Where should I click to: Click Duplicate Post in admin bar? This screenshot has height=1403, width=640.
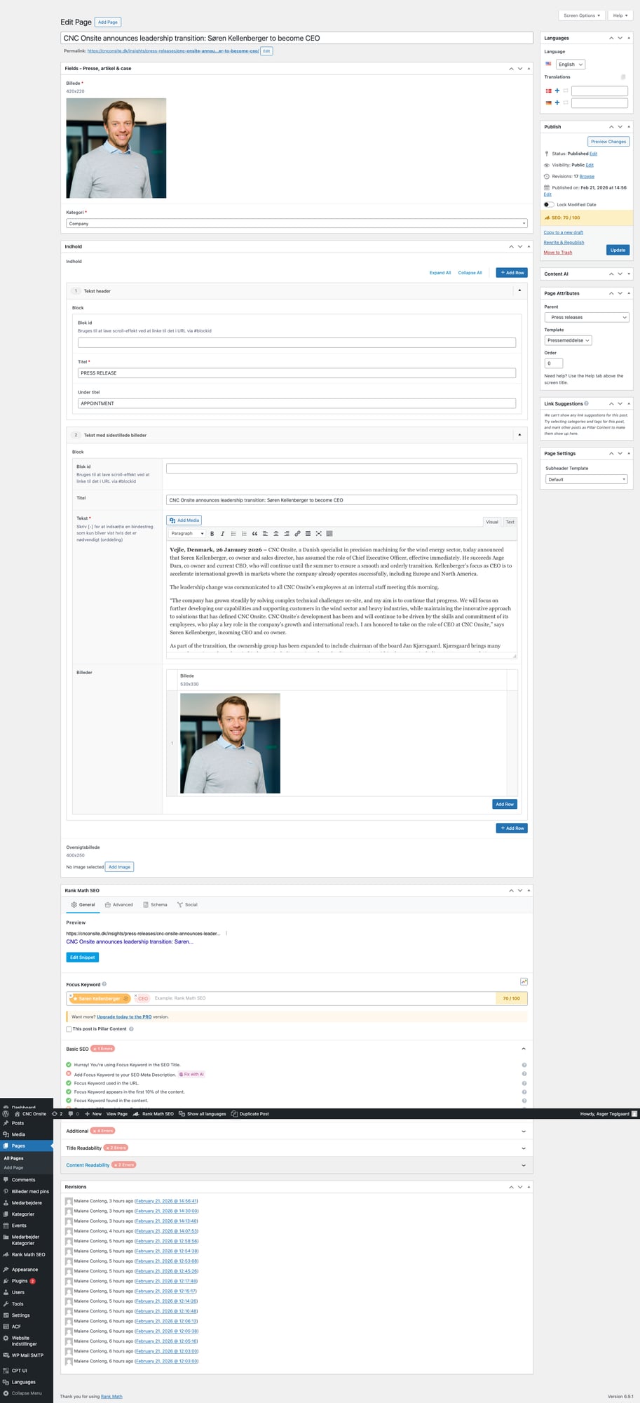pos(250,1113)
